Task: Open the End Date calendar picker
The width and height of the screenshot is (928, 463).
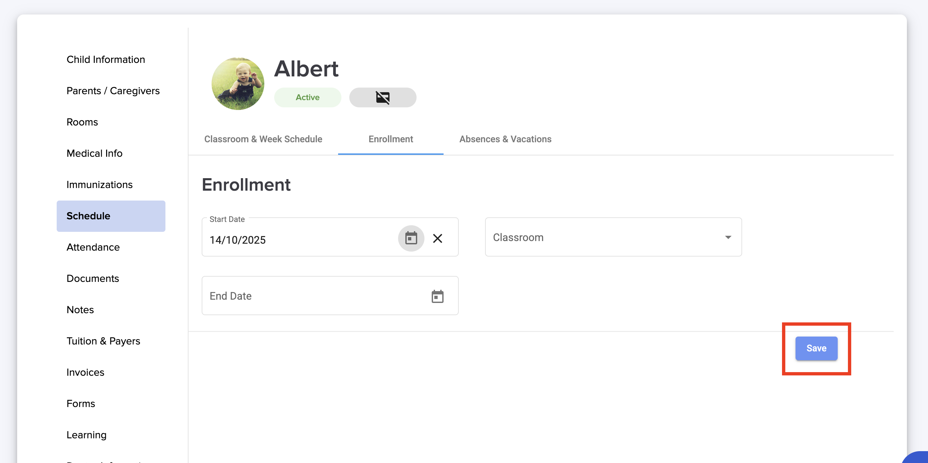Action: coord(437,296)
